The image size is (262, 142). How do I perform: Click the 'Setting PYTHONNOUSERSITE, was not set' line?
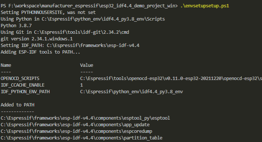48,12
